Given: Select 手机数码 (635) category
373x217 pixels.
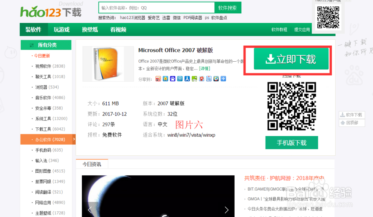Looking at the screenshot, I should click(x=49, y=150).
